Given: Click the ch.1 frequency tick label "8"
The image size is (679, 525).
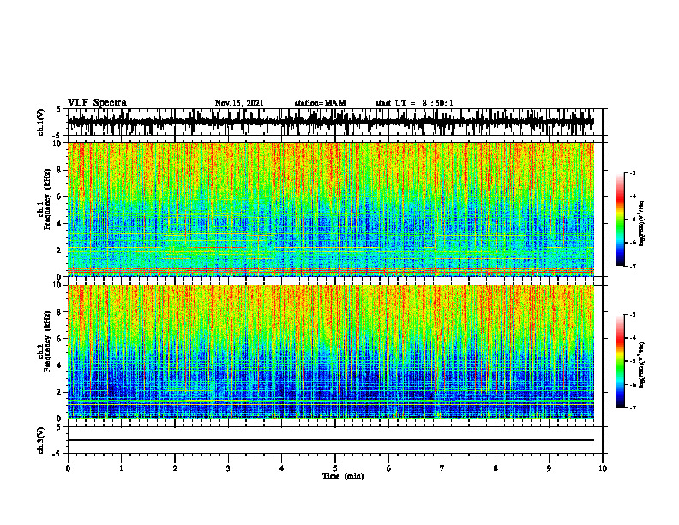Looking at the screenshot, I should [60, 170].
